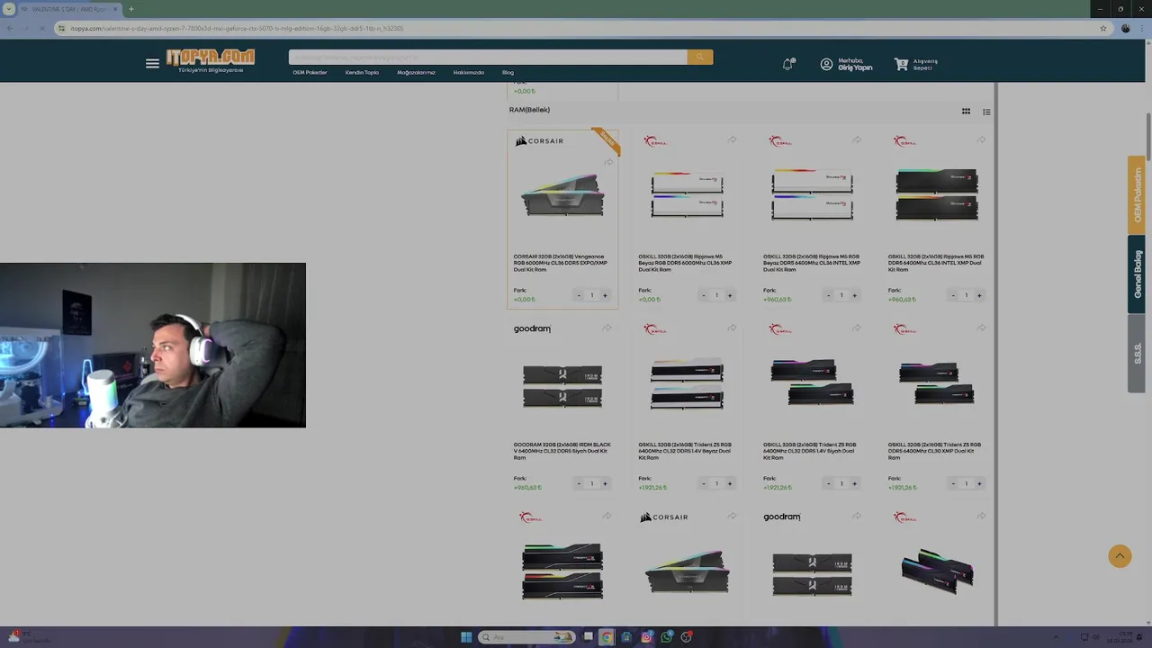Open the S.S.S. side tab
This screenshot has height=648, width=1152.
(1137, 353)
